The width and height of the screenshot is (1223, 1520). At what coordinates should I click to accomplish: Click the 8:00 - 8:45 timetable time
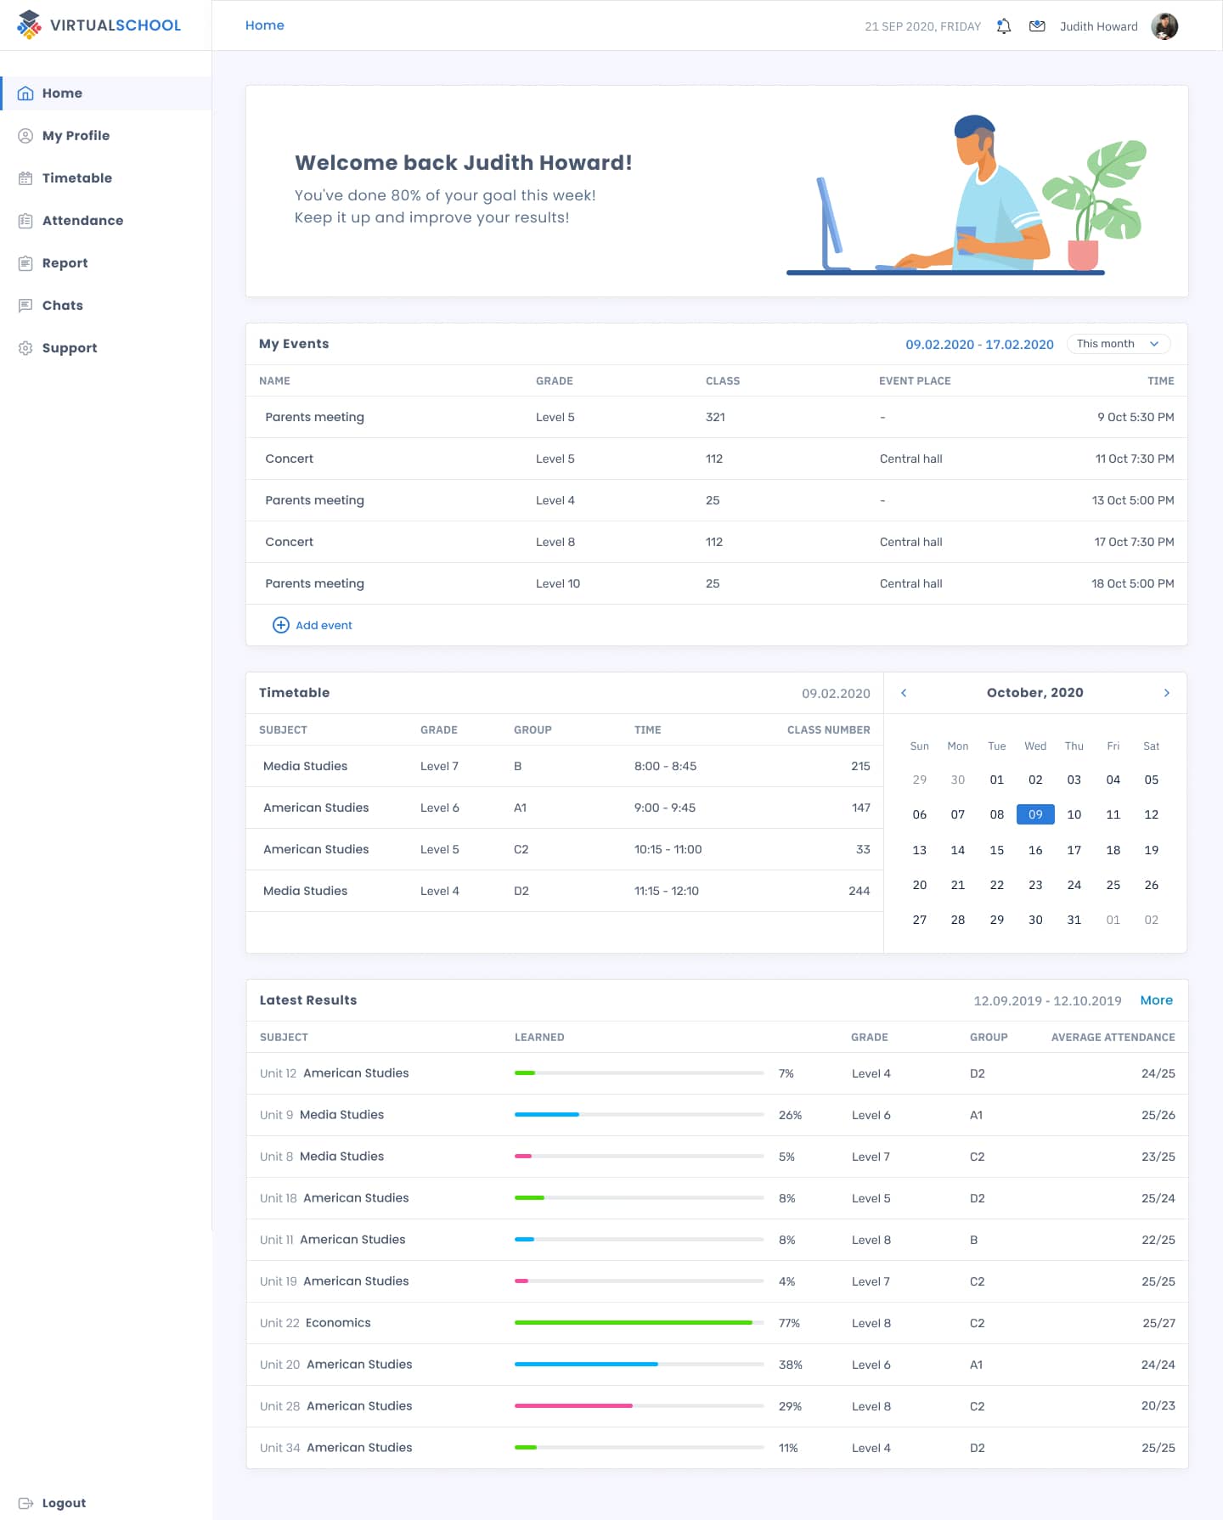pos(665,766)
